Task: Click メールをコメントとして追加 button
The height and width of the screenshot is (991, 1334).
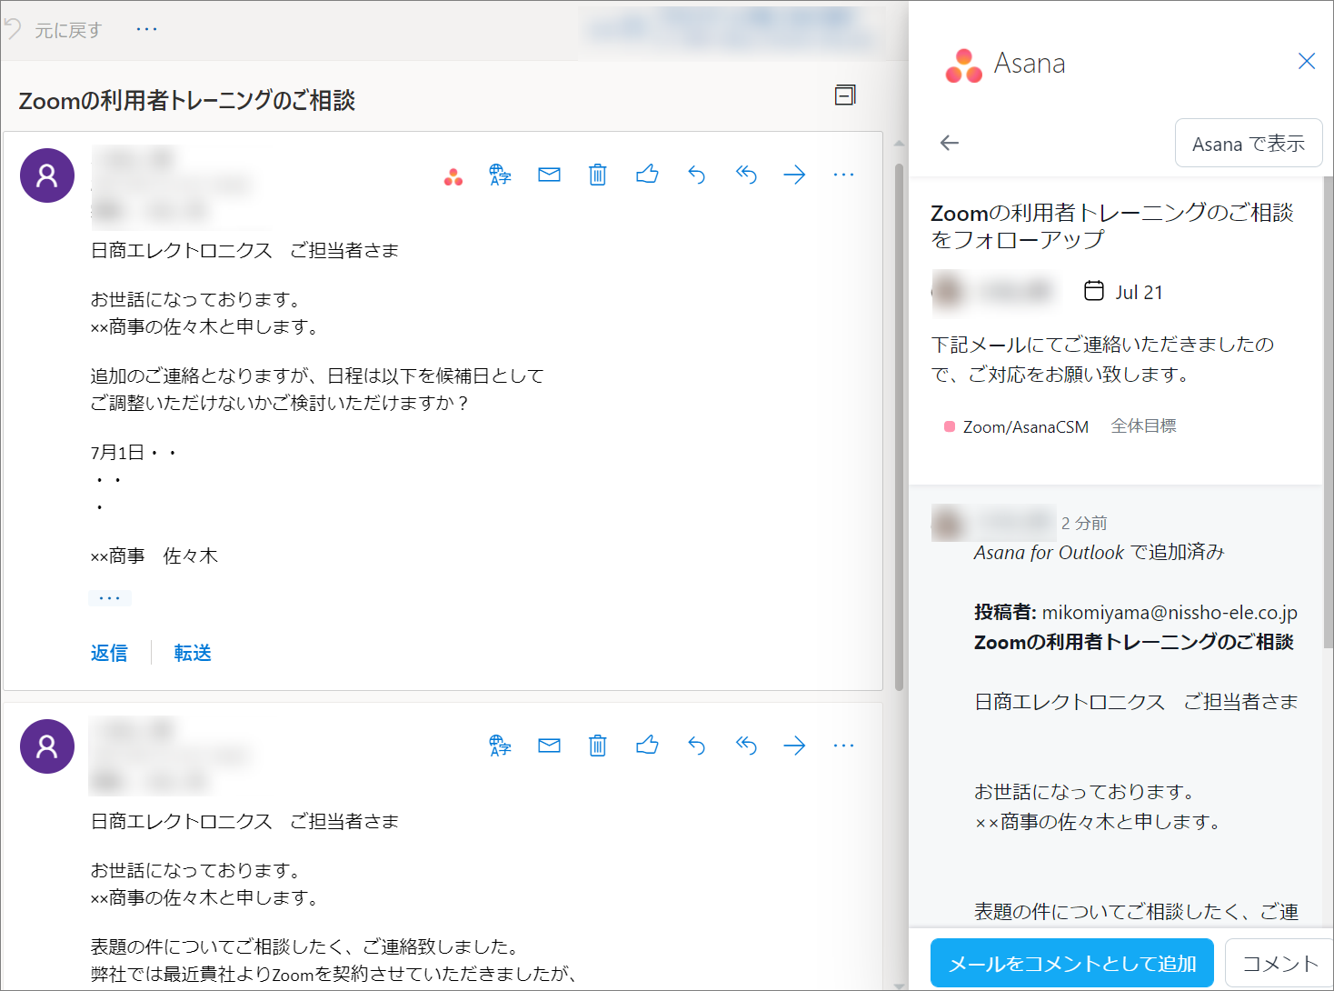Action: pyautogui.click(x=1072, y=964)
